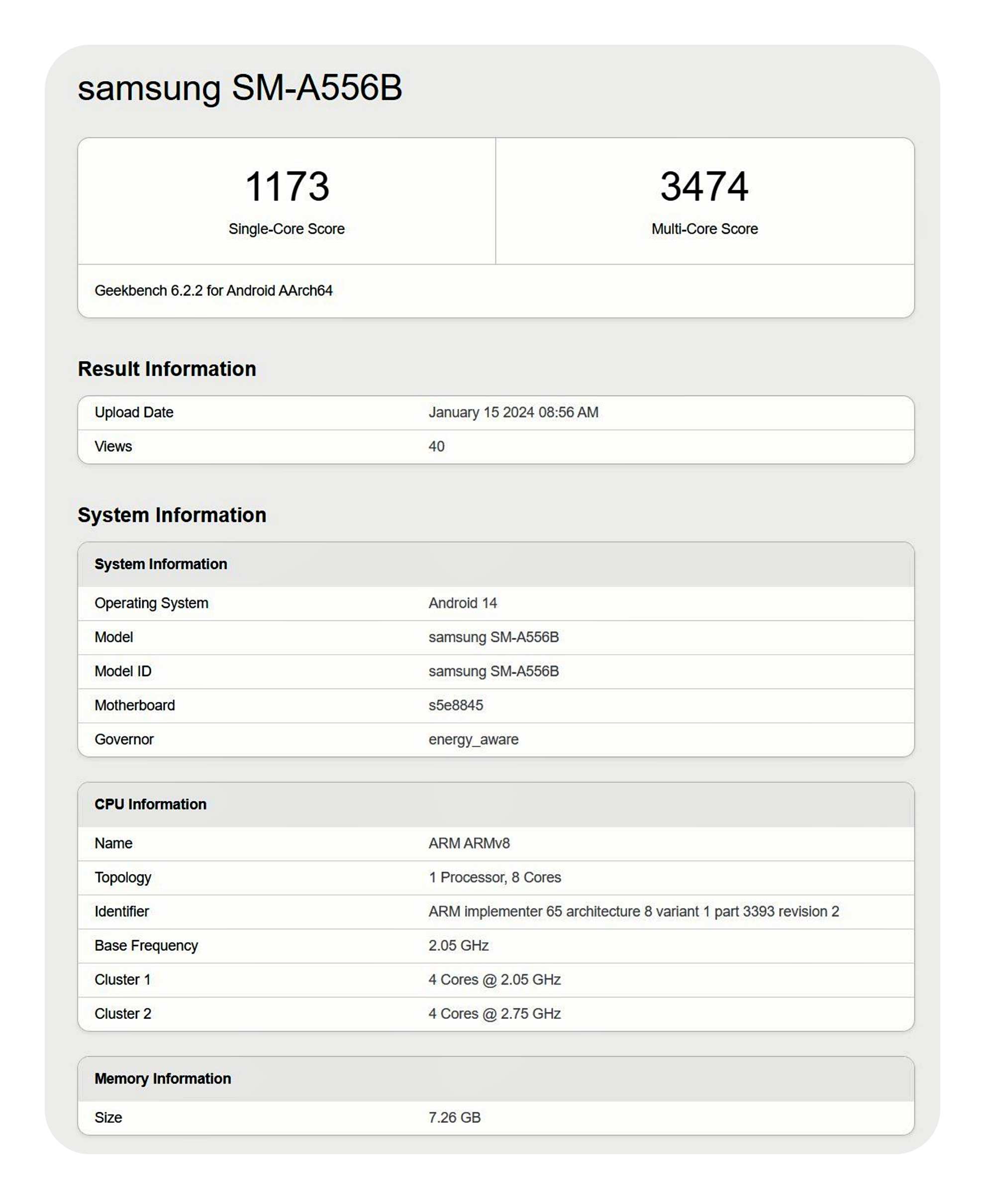Click the 1173 single-core score value

click(287, 187)
